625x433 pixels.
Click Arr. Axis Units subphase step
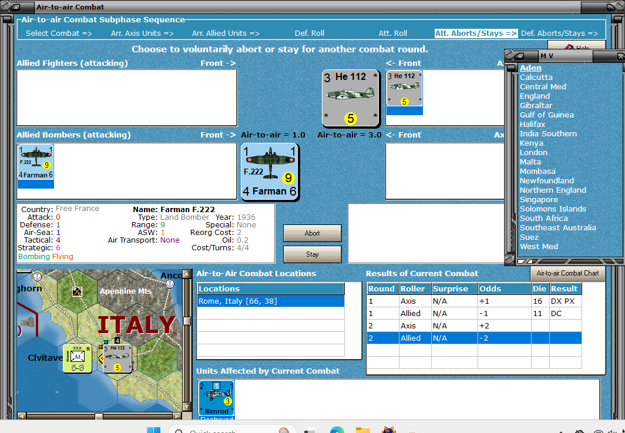pos(142,33)
